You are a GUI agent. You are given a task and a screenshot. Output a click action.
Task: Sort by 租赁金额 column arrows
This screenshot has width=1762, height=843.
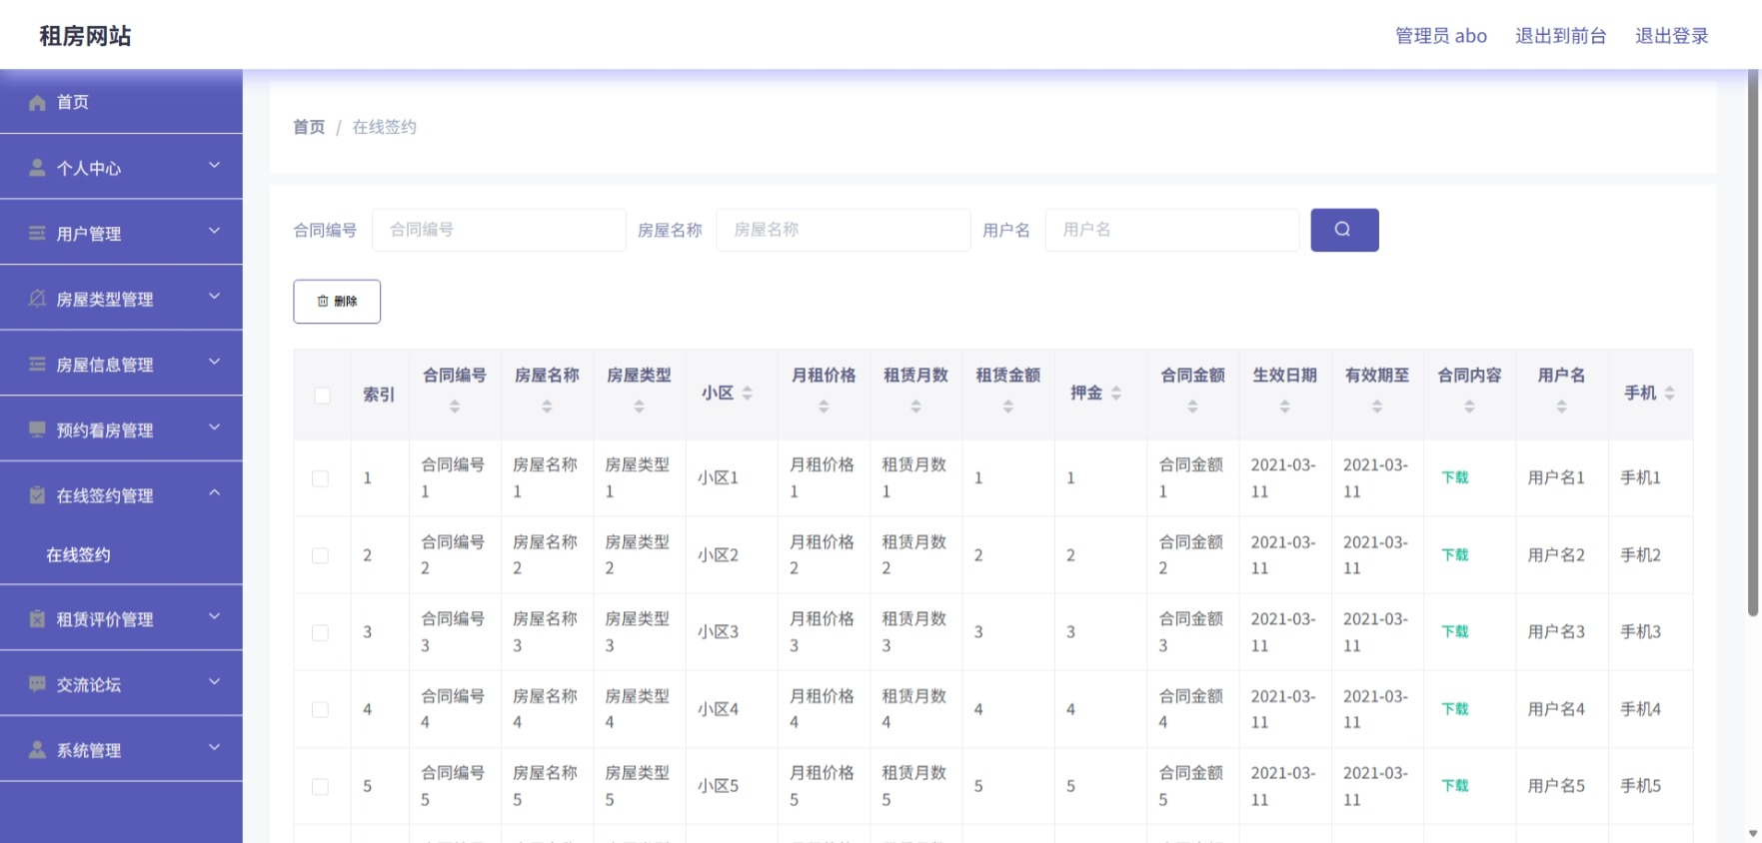pyautogui.click(x=1008, y=407)
